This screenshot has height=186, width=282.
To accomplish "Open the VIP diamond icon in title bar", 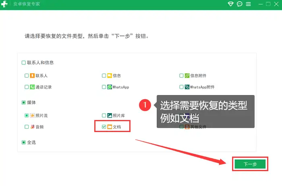I will 230,4.
